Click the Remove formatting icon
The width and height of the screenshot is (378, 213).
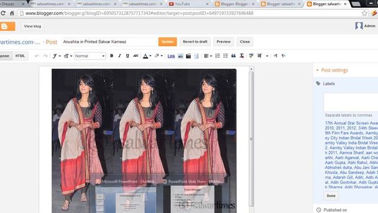point(242,56)
